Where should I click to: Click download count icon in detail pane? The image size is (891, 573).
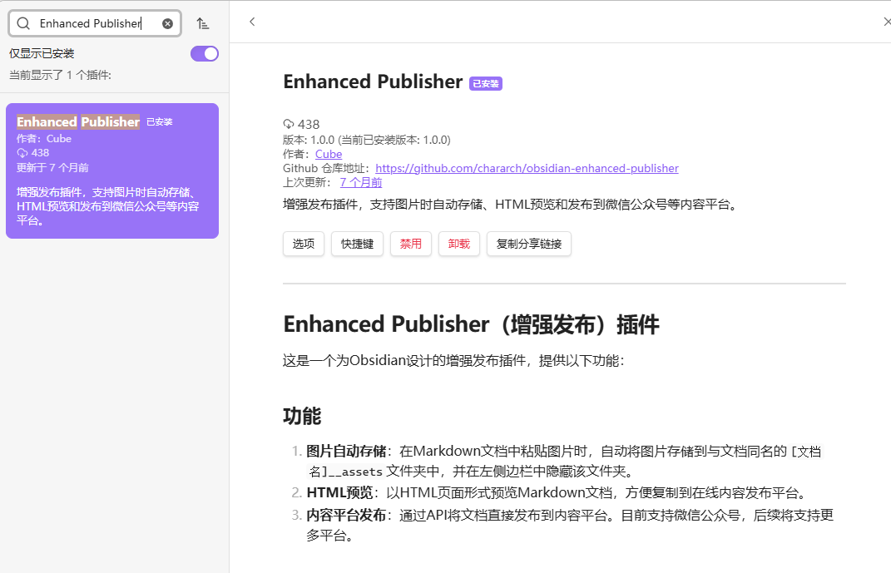tap(289, 125)
